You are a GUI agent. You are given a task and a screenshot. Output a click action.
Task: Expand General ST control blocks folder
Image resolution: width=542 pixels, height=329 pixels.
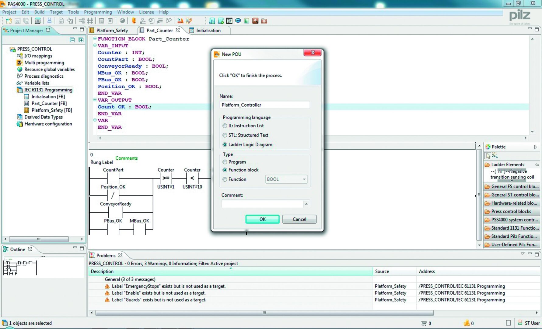tap(512, 195)
